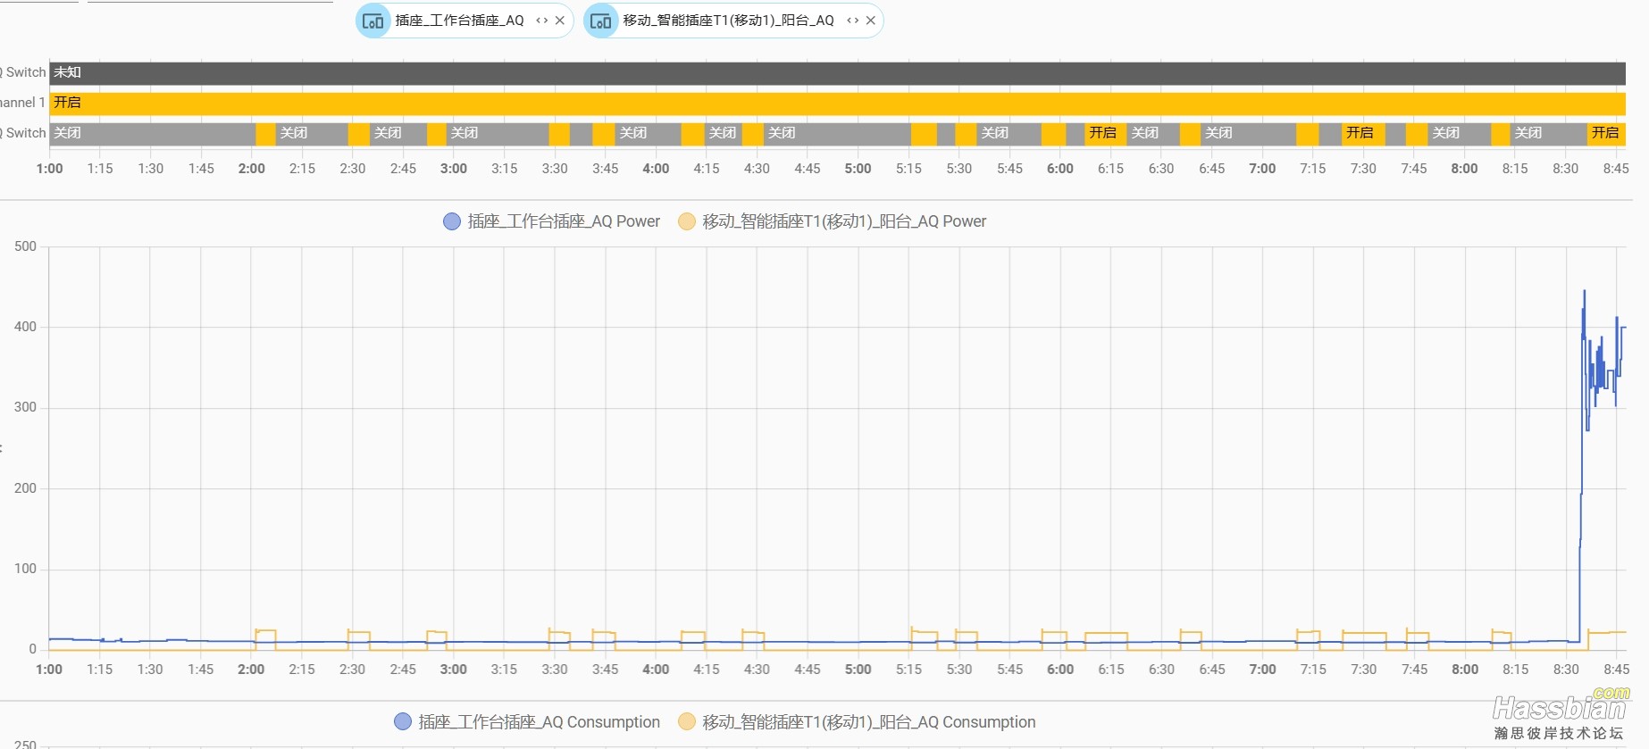1649x749 pixels.
Task: Click device icon on 插座_工作台插座_AQ chip
Action: click(373, 21)
